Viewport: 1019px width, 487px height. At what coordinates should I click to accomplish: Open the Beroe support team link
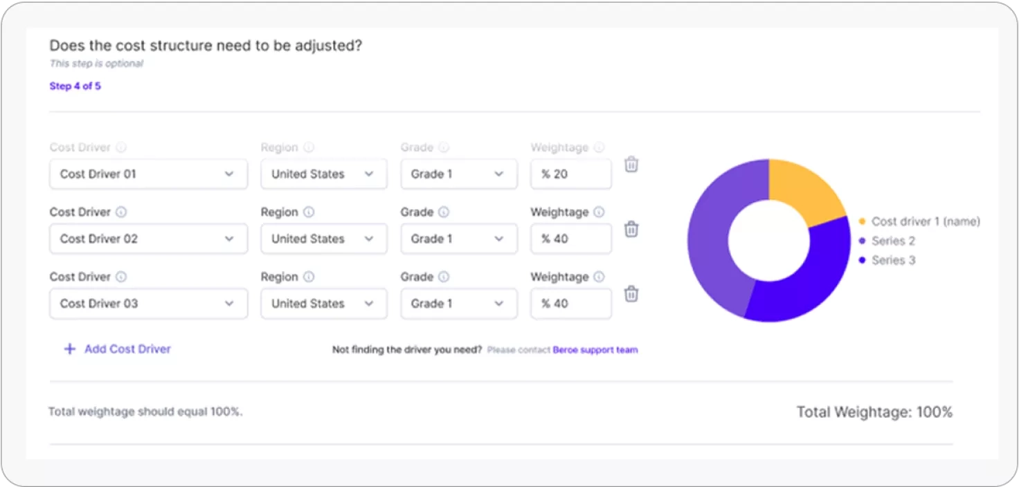point(595,350)
